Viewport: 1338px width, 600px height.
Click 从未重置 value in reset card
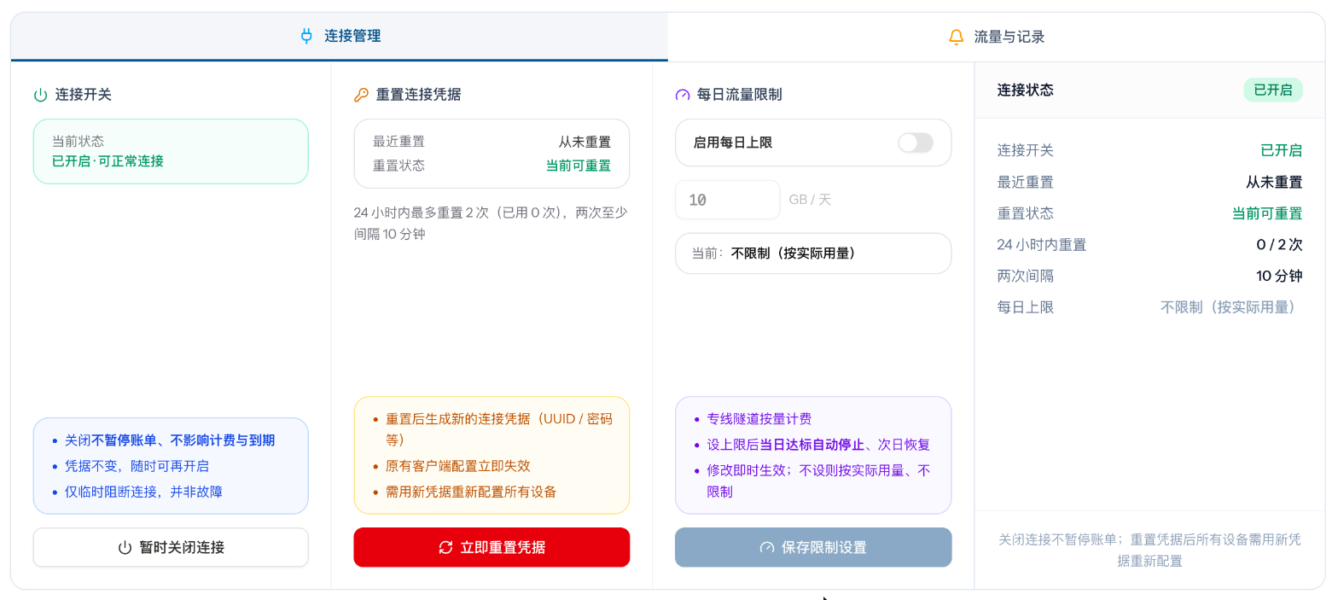(x=585, y=142)
